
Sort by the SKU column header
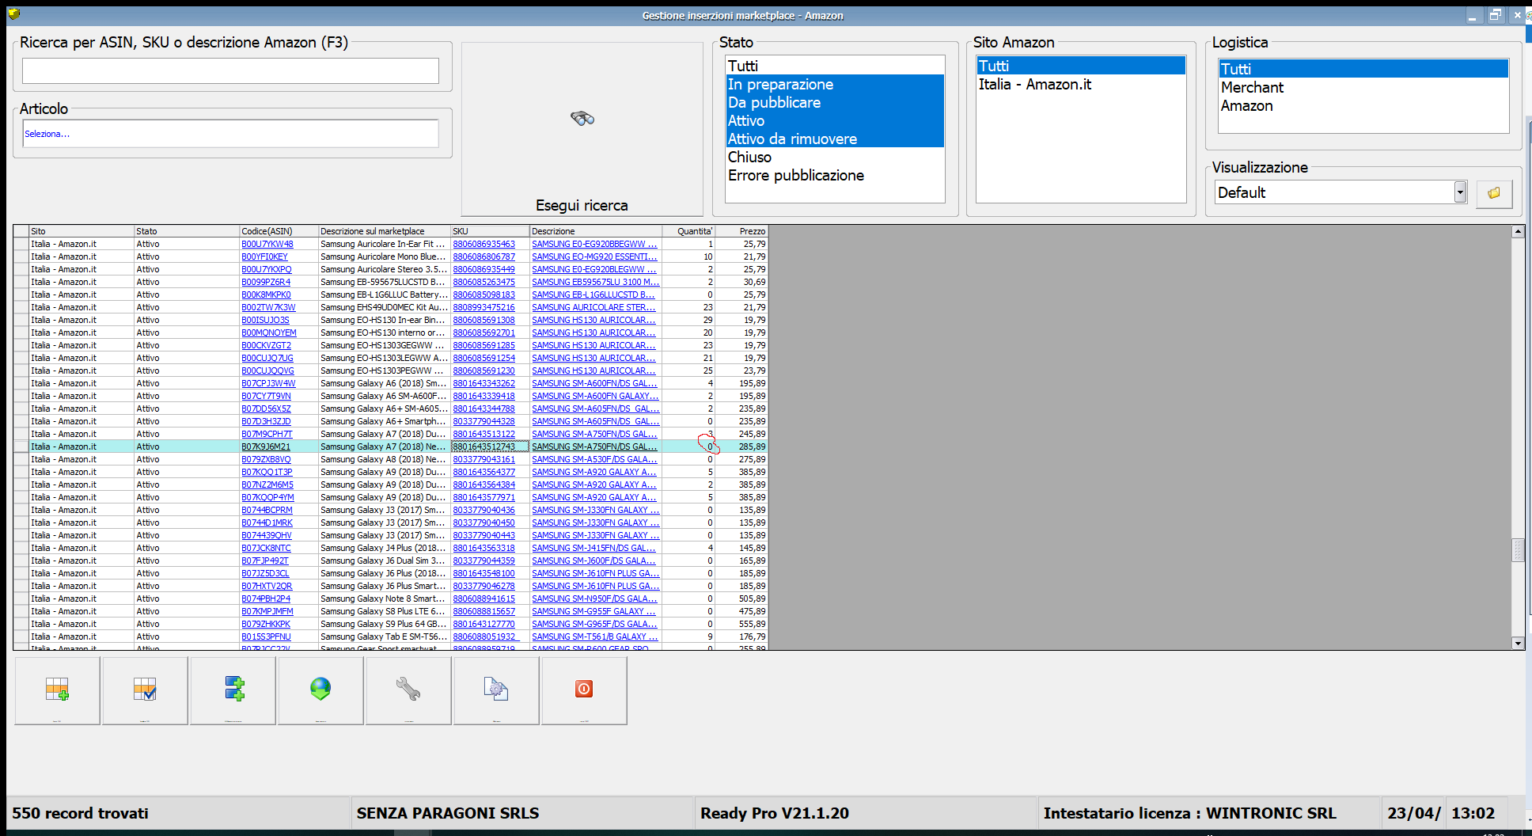(490, 231)
